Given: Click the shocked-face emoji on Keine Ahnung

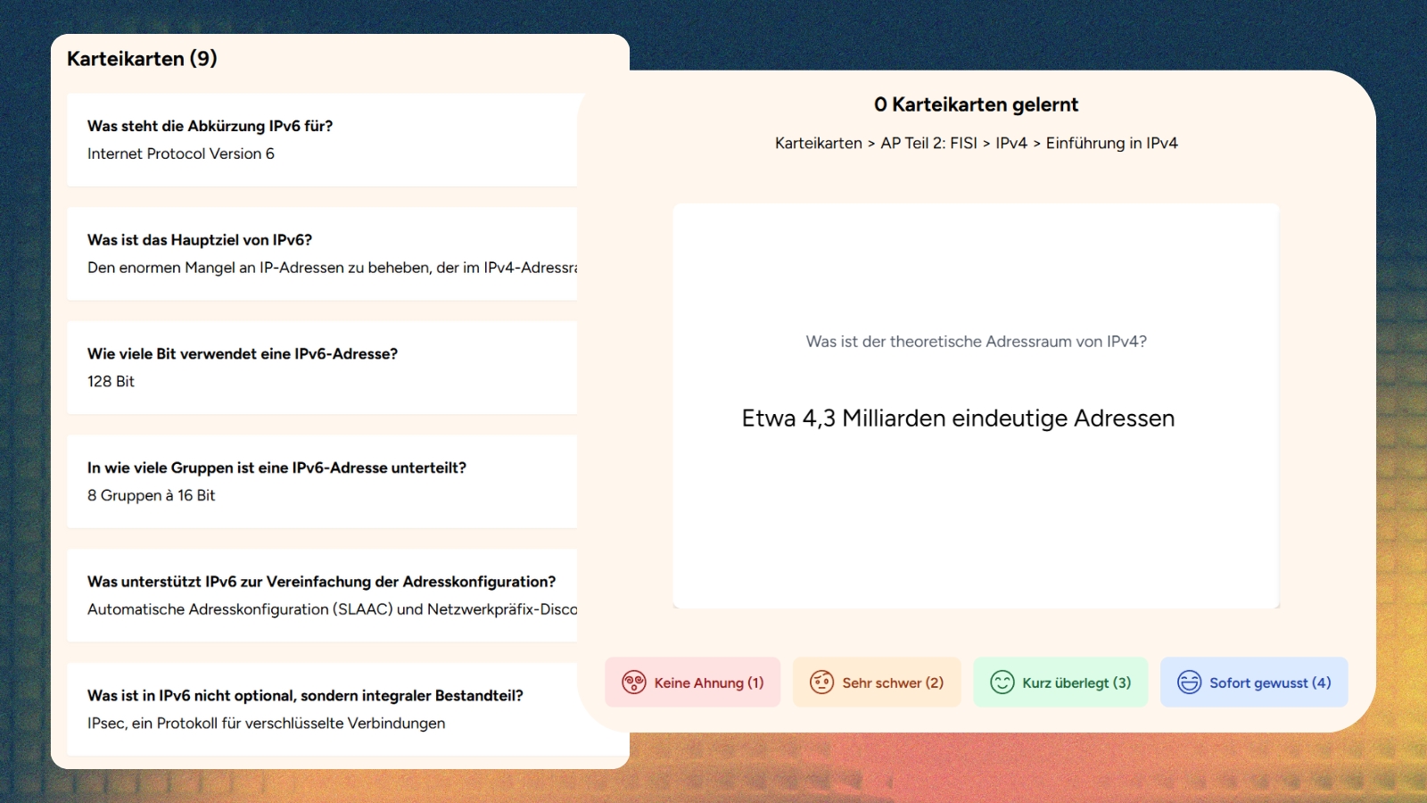Looking at the screenshot, I should point(633,682).
